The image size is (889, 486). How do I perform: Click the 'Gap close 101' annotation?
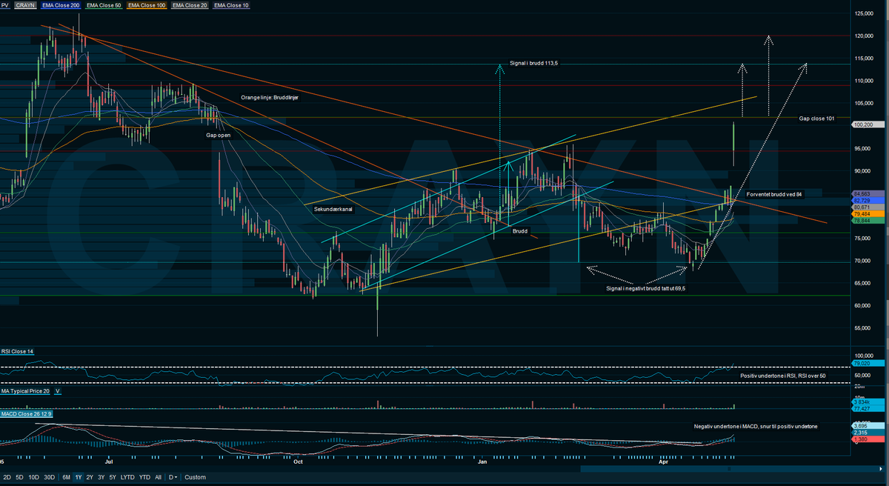[x=816, y=118]
